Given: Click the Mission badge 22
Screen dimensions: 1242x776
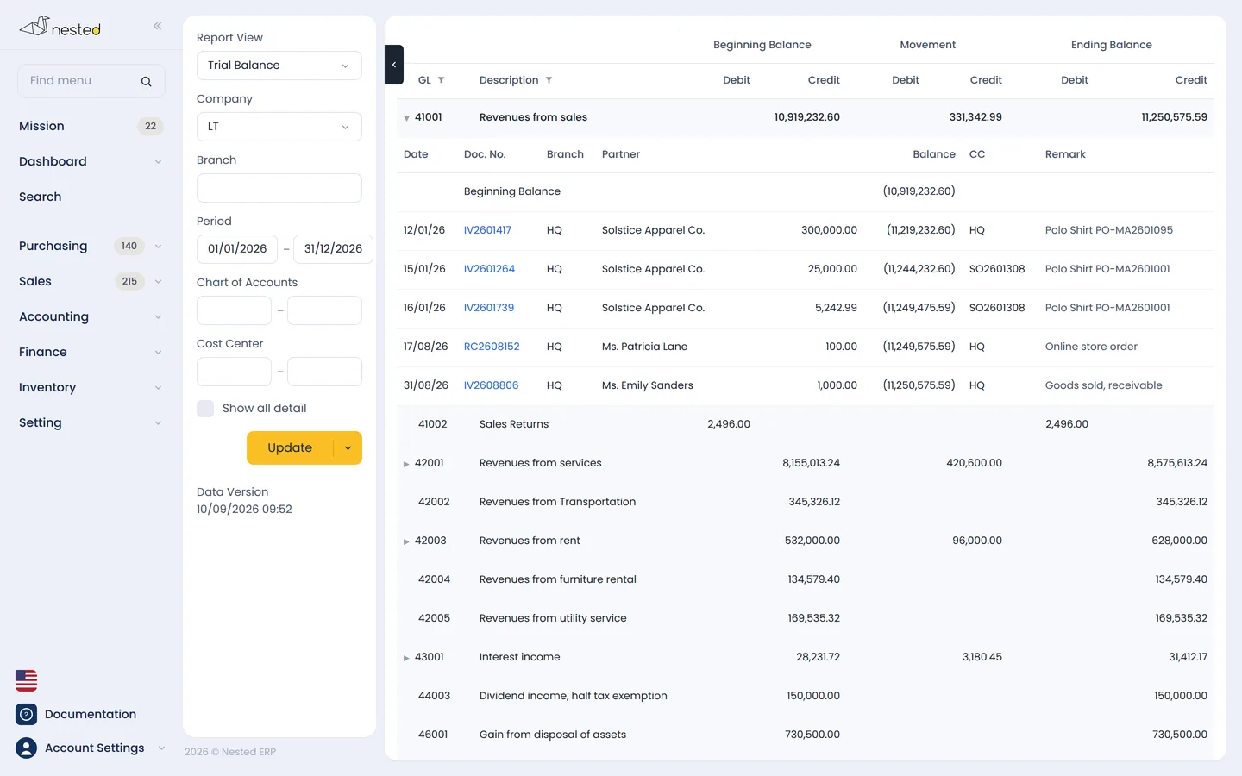Looking at the screenshot, I should pyautogui.click(x=150, y=126).
